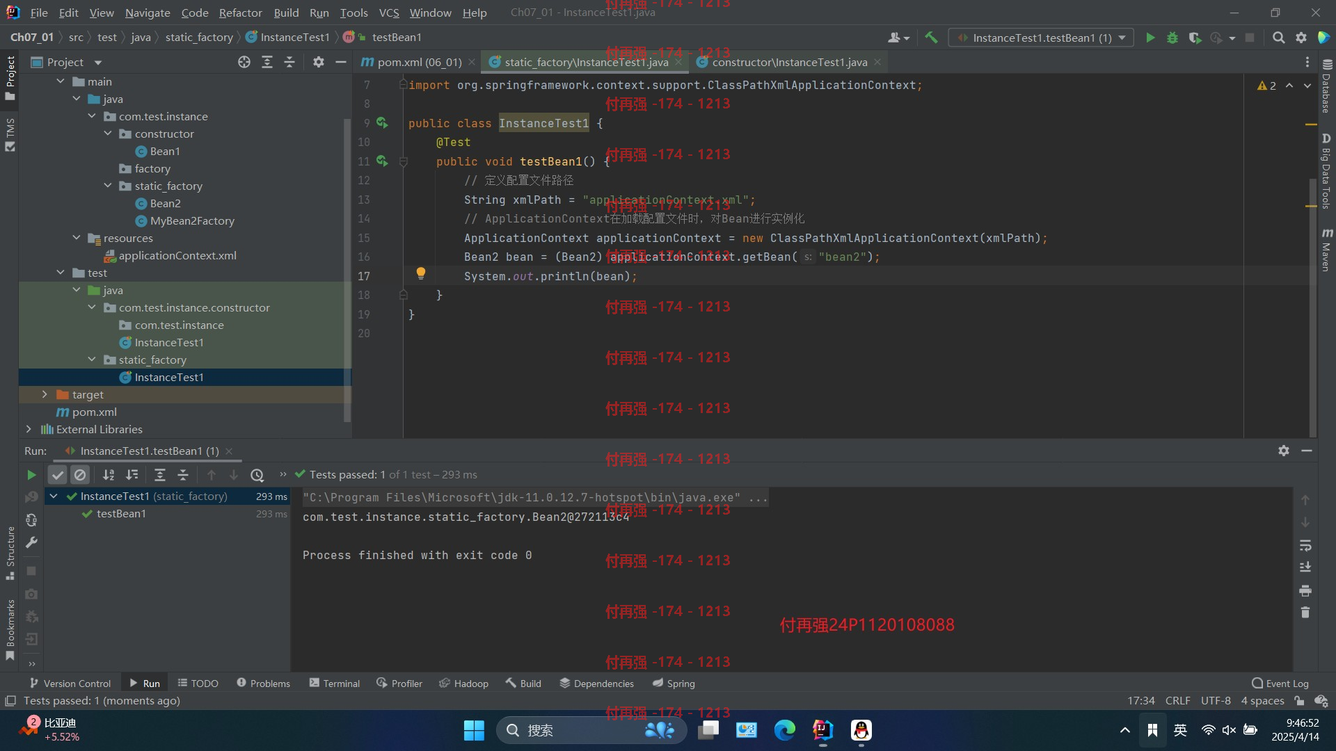Collapse constructor package under main

tap(108, 134)
